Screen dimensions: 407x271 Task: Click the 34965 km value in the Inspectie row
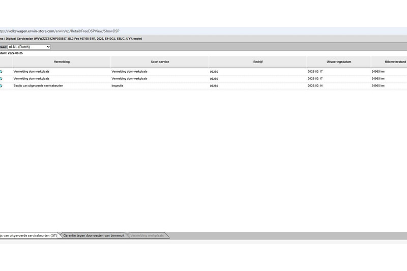pos(378,86)
